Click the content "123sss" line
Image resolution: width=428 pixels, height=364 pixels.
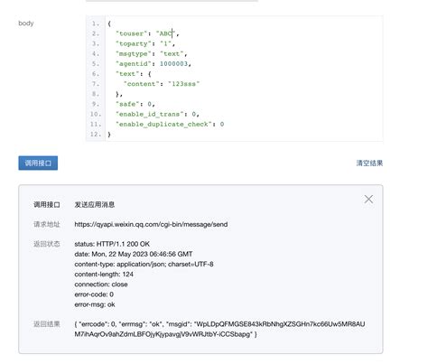click(162, 84)
